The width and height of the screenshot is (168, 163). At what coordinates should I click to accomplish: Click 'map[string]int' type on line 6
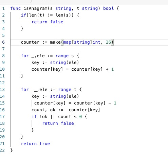point(82,42)
